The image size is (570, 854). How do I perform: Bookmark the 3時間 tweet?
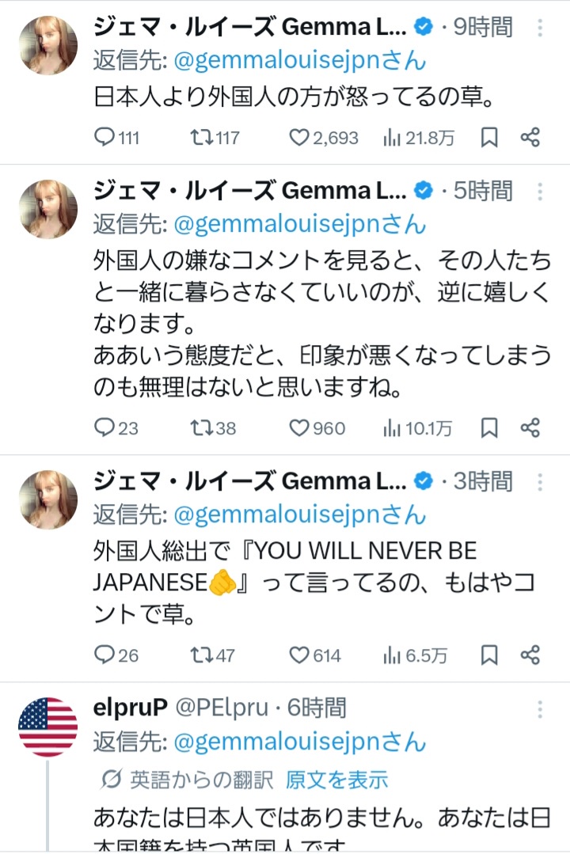[490, 655]
